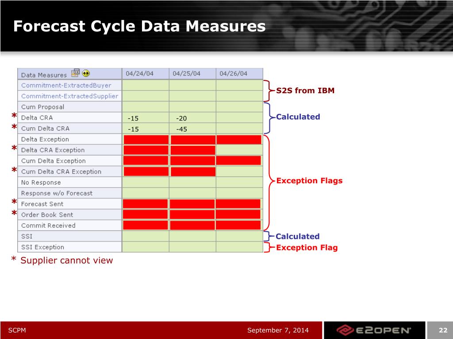Viewport: 453px width, 339px height.
Task: Click the Exception Flags annotation label
Action: (309, 181)
